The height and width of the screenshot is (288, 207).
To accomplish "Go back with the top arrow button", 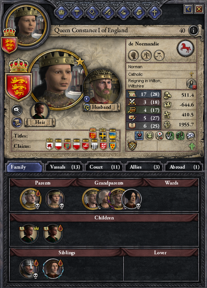I will 189,9.
